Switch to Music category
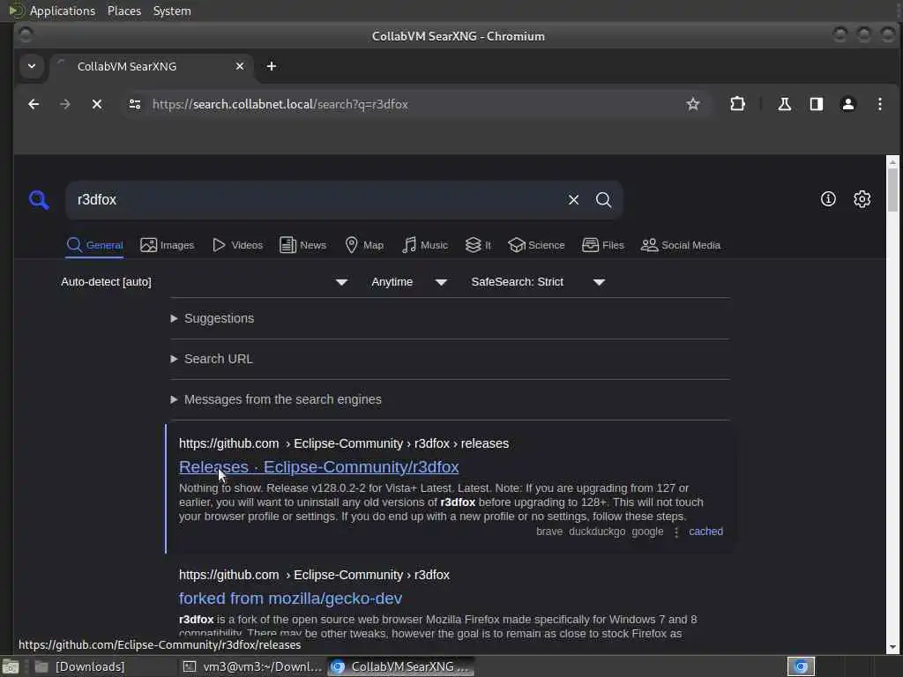Screen dimensions: 903x677 425,245
